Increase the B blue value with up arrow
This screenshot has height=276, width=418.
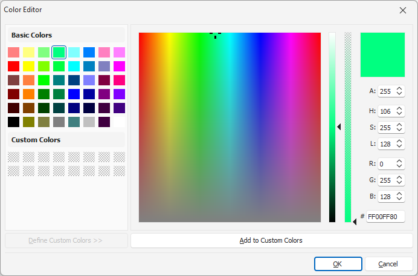[x=399, y=194]
